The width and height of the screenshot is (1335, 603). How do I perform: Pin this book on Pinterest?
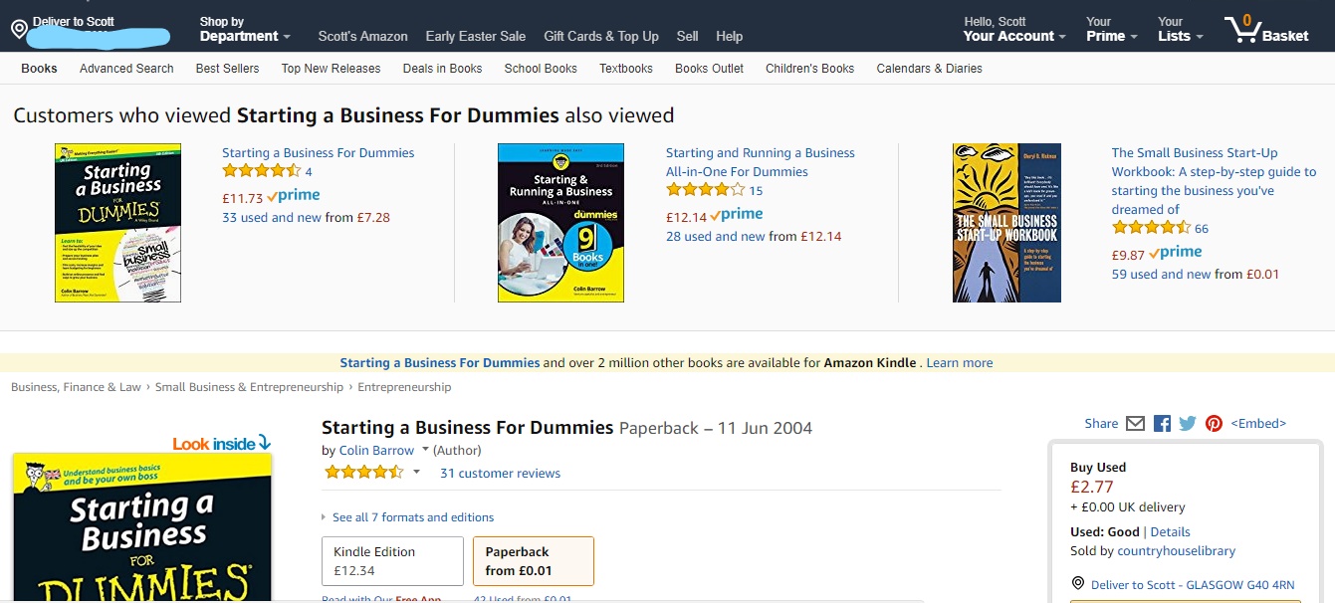point(1213,423)
